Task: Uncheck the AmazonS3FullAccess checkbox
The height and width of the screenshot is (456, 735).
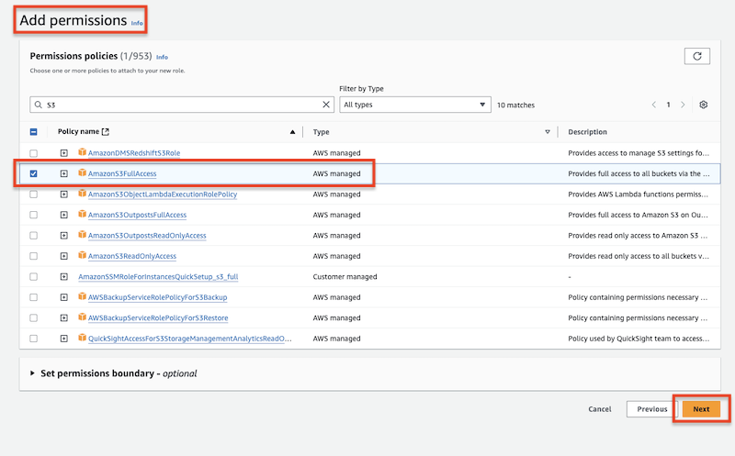Action: point(33,173)
